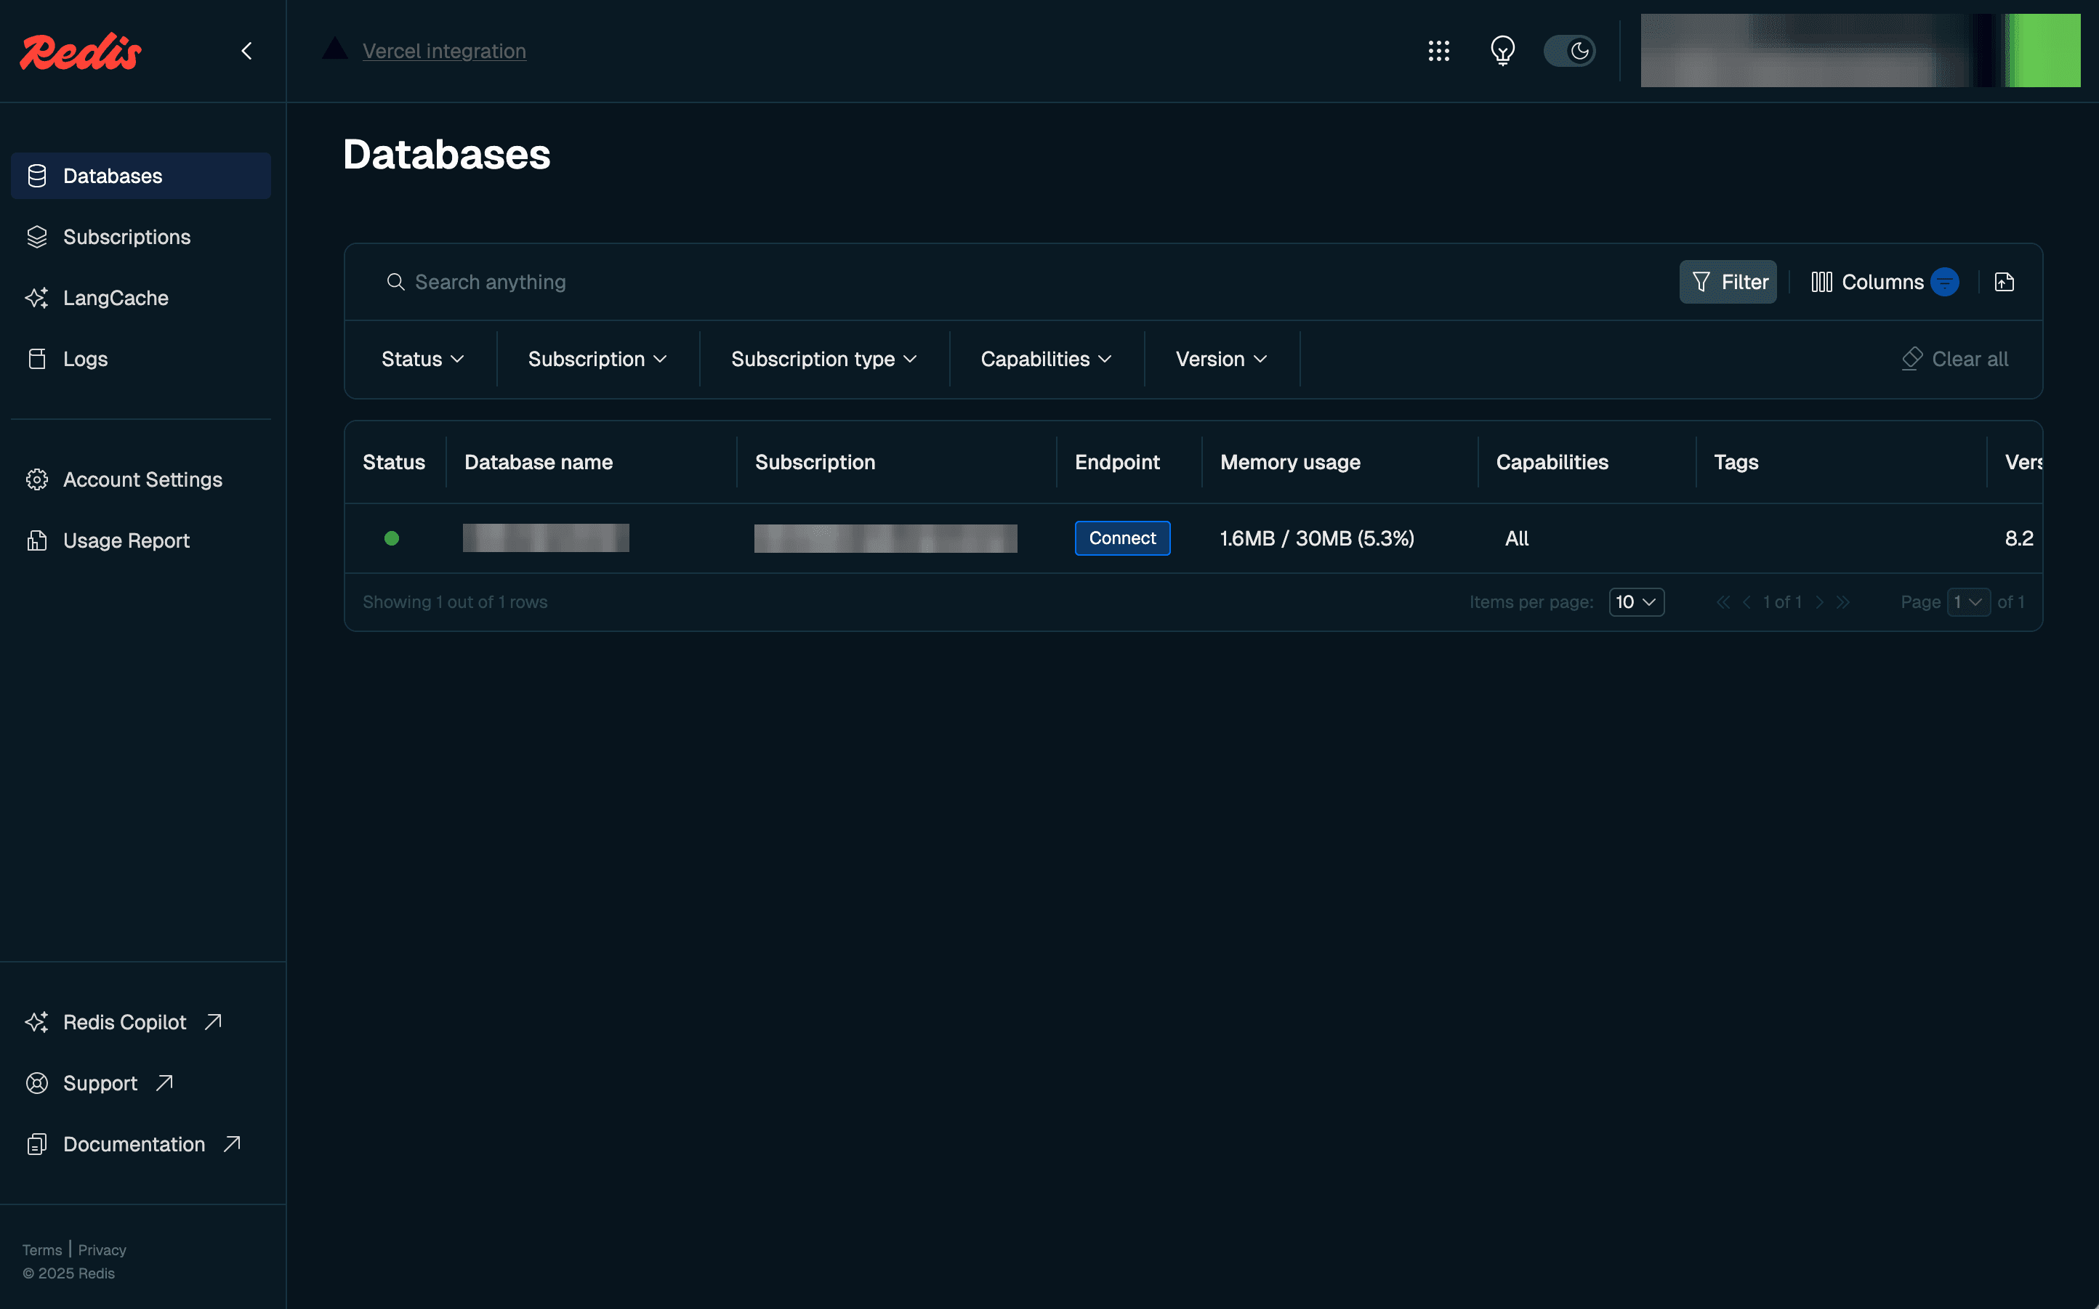Click the Connect button for the database
Image resolution: width=2099 pixels, height=1309 pixels.
pos(1122,538)
